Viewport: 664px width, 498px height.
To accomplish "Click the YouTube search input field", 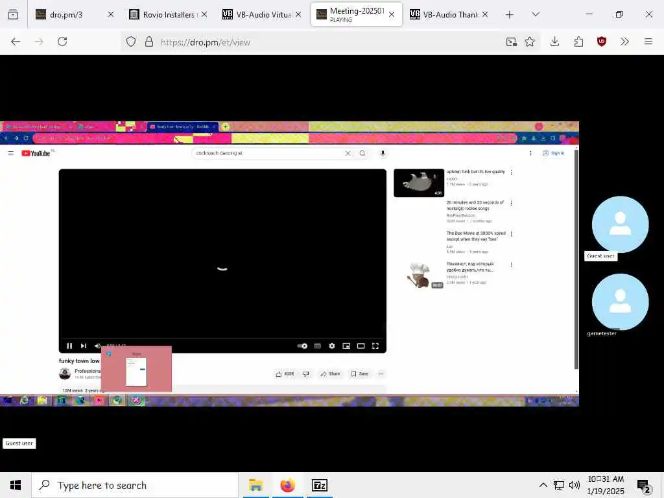I will 269,153.
